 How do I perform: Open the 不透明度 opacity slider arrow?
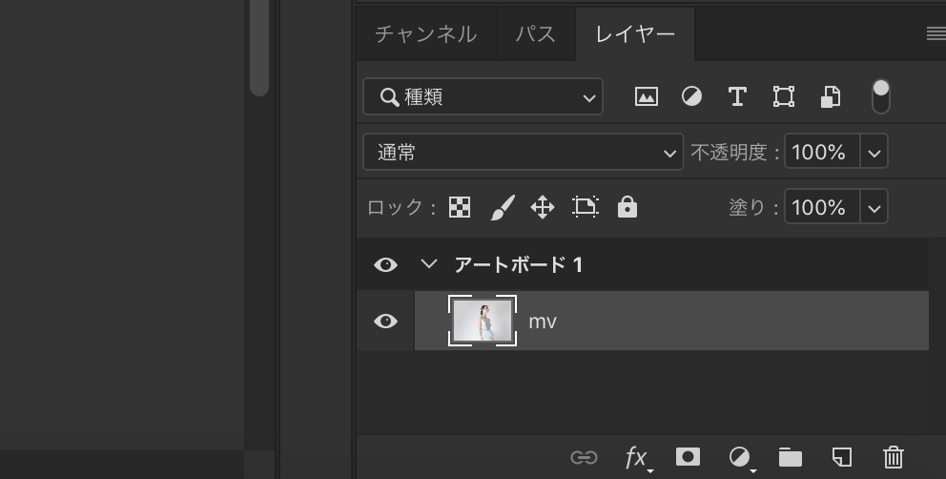(x=874, y=152)
